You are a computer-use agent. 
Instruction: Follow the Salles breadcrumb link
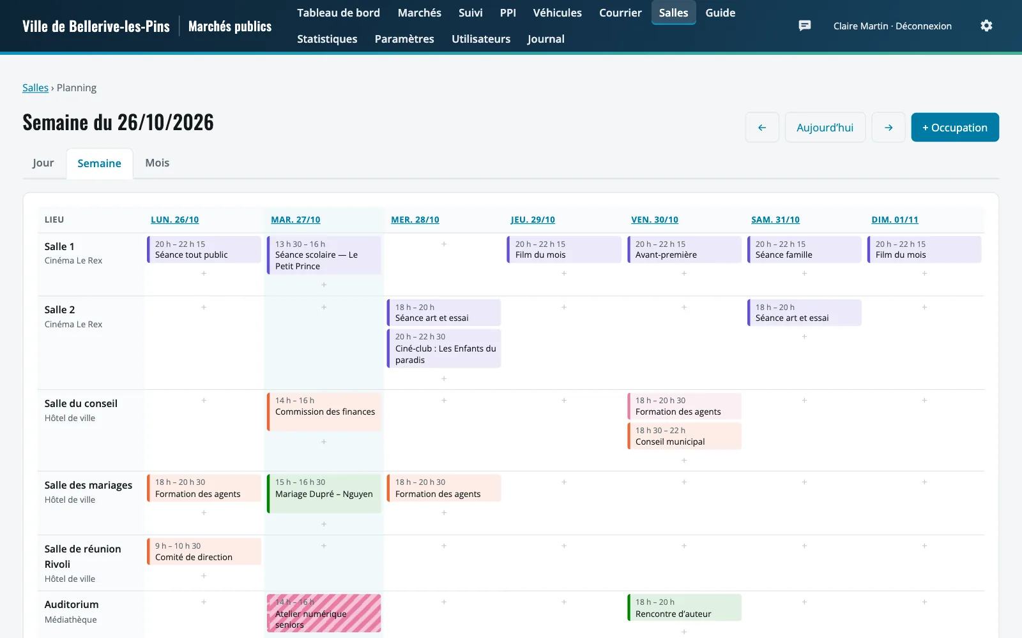pos(35,88)
